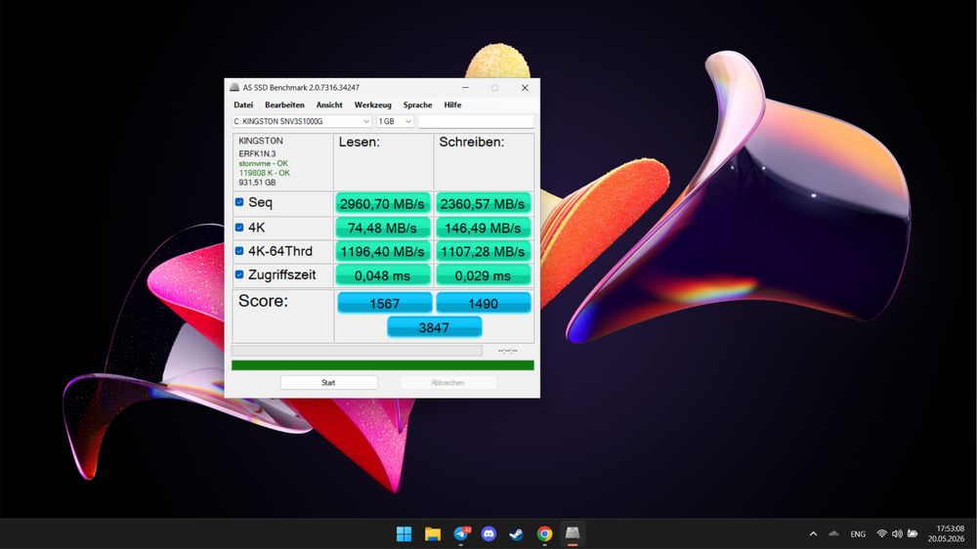Open the Windows Start menu

coord(404,533)
